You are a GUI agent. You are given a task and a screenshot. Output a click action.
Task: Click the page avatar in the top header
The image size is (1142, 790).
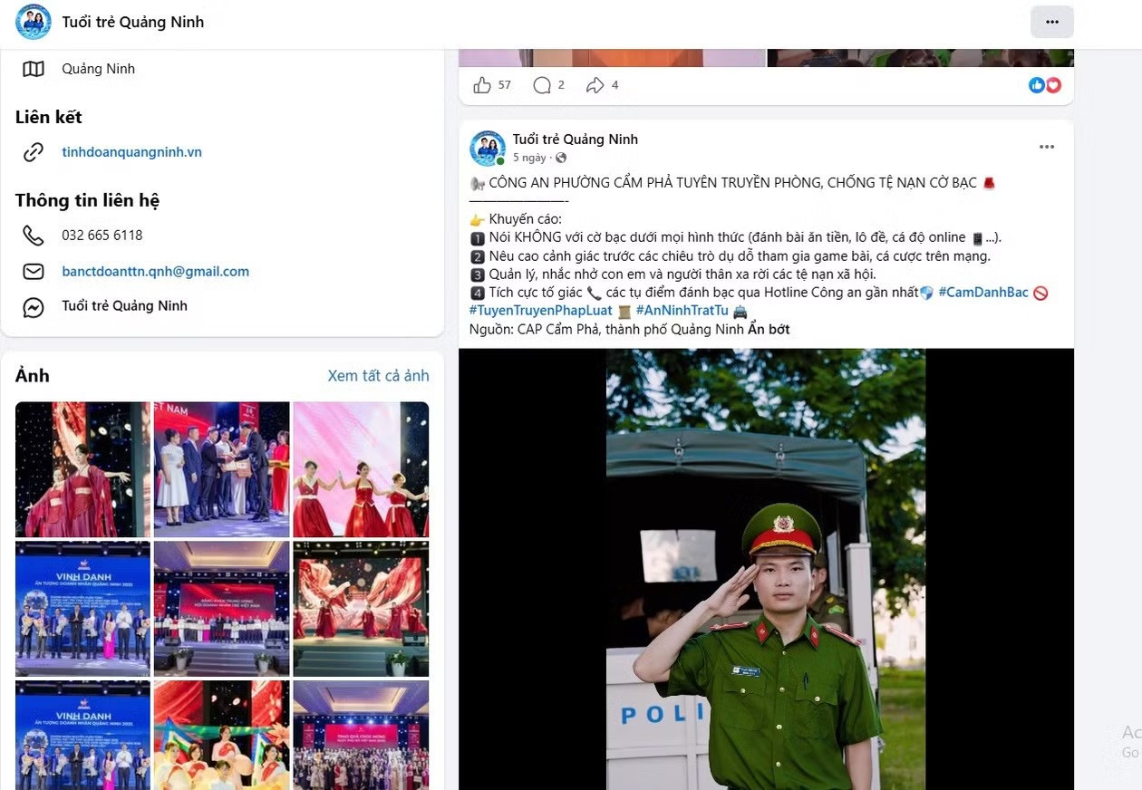(34, 22)
